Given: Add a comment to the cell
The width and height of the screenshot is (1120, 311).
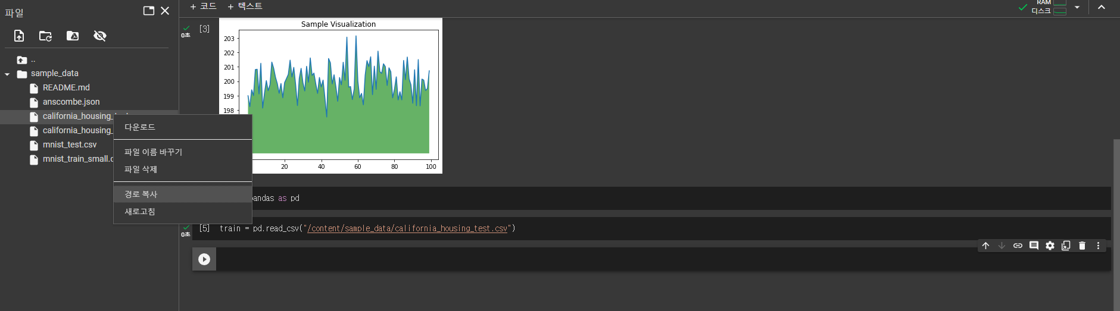Looking at the screenshot, I should coord(1034,246).
